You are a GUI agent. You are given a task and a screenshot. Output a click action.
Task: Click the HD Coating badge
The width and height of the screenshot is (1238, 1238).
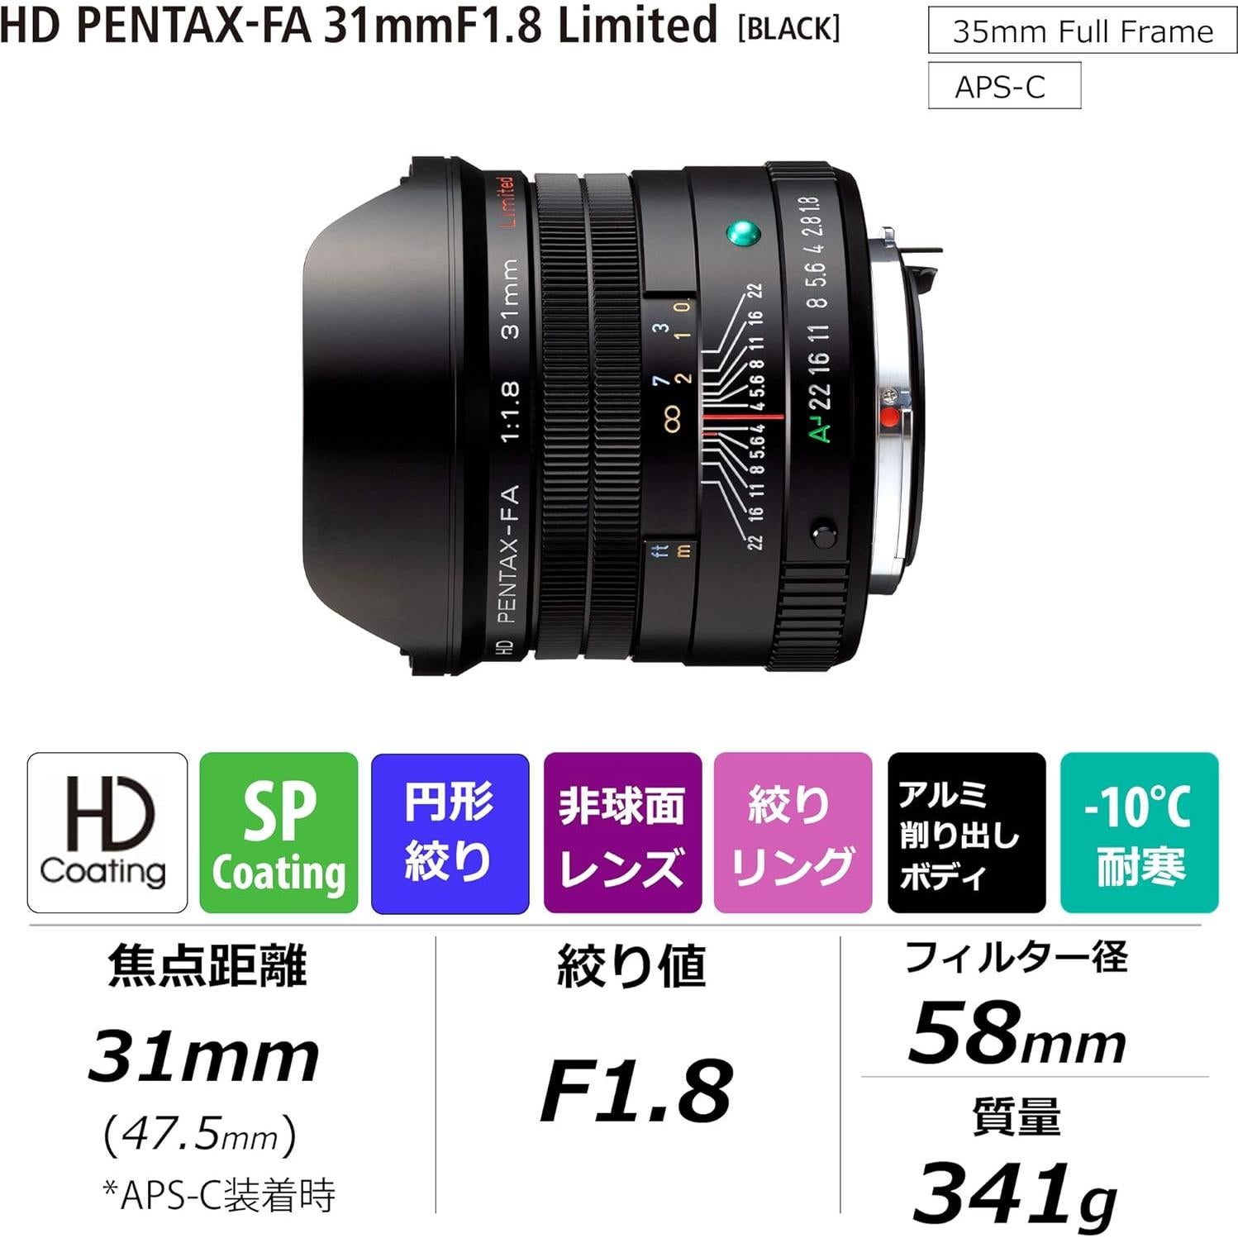point(107,832)
